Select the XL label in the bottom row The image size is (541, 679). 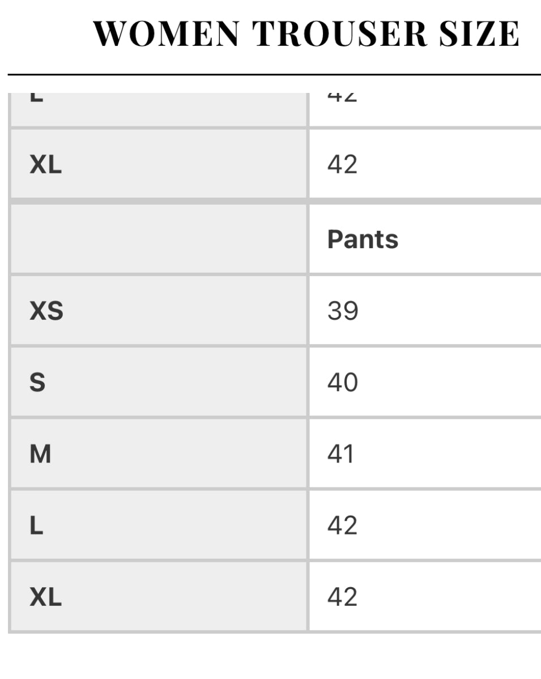[45, 597]
